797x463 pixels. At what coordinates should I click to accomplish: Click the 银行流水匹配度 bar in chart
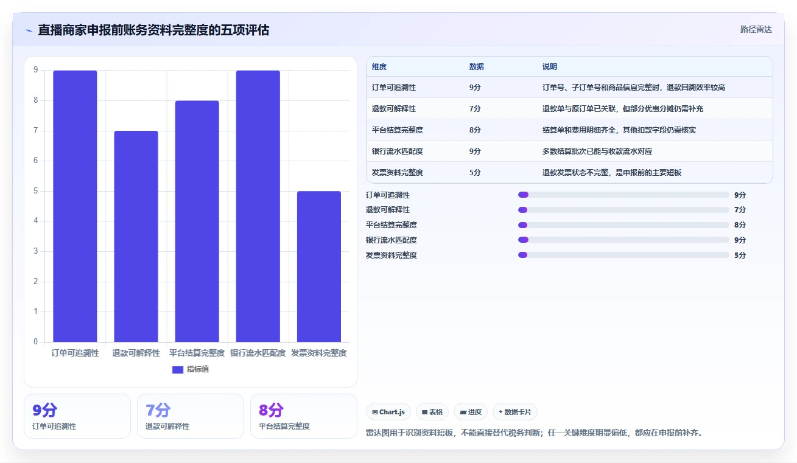click(x=258, y=206)
